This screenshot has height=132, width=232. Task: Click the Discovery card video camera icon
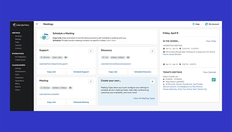(x=128, y=57)
